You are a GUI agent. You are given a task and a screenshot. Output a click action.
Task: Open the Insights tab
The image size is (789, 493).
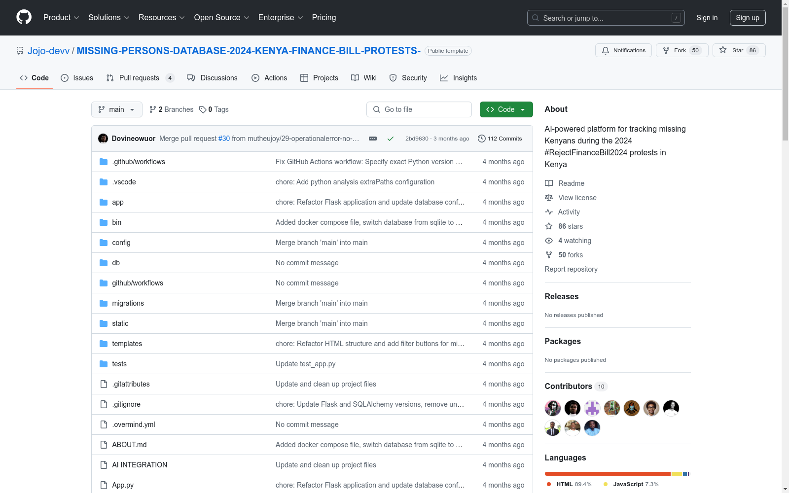(x=459, y=78)
